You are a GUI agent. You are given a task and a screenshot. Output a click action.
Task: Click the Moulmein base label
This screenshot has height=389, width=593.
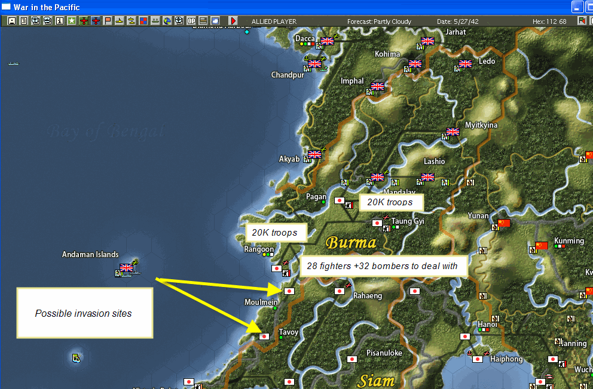coord(261,302)
